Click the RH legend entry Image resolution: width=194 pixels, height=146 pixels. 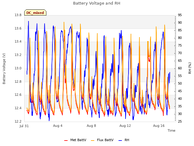coord(124,140)
